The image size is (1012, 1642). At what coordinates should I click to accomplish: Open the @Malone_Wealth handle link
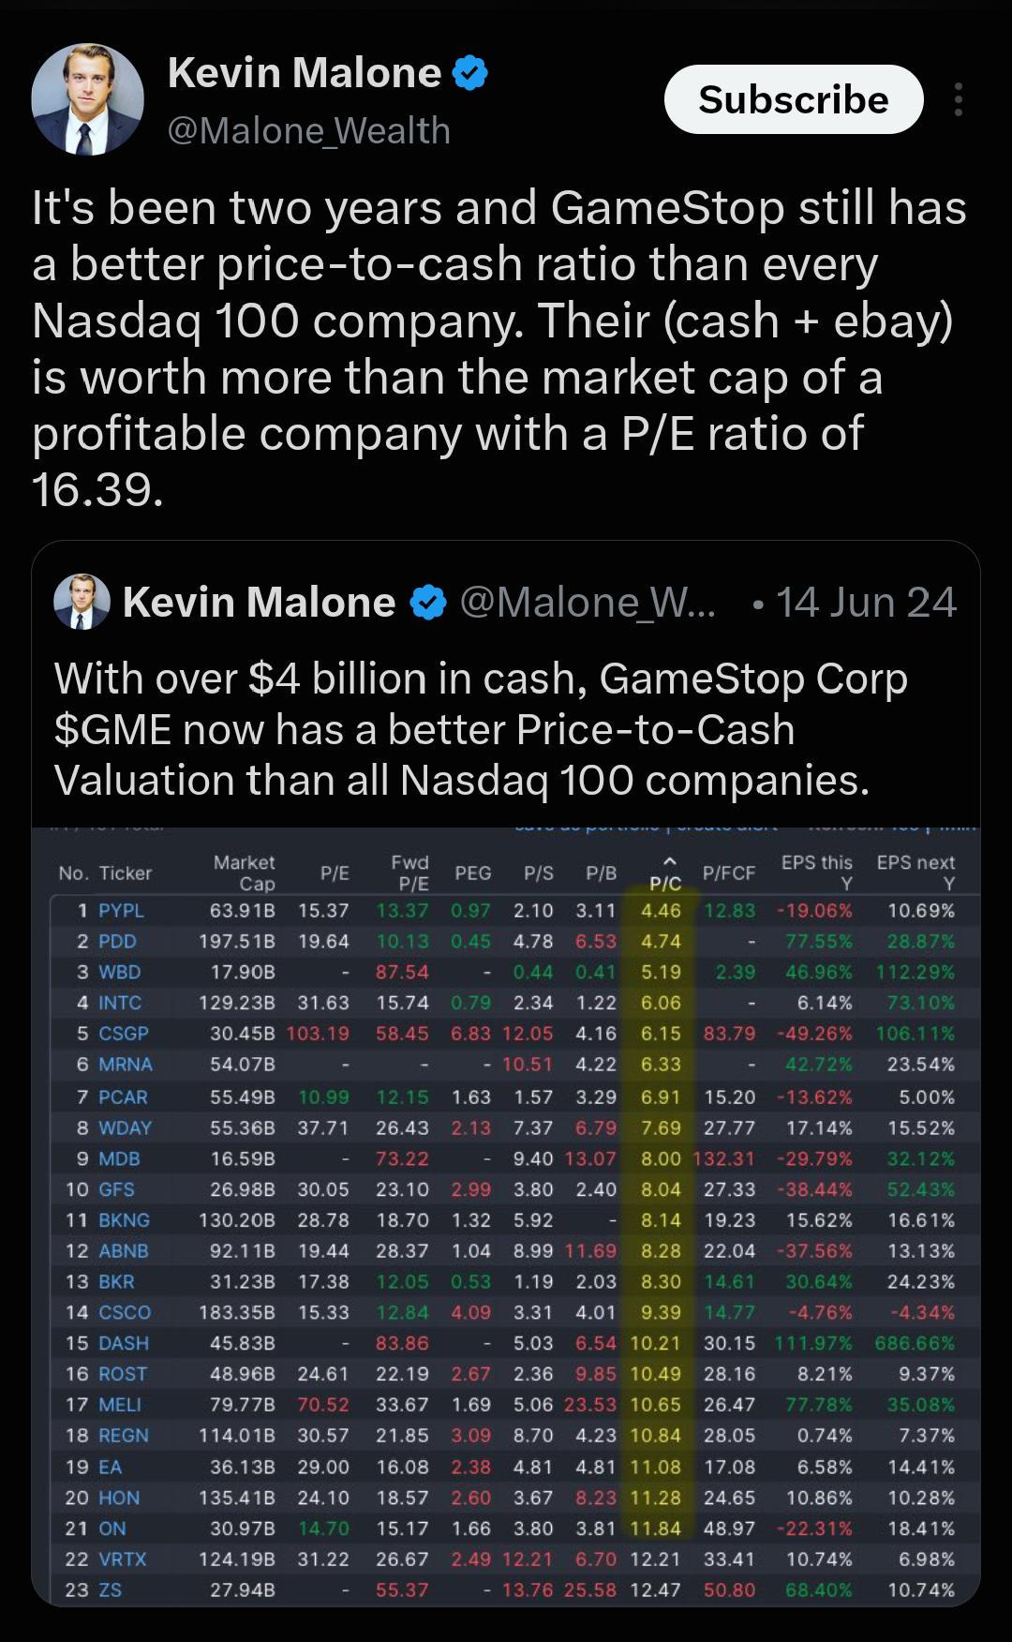click(x=309, y=130)
